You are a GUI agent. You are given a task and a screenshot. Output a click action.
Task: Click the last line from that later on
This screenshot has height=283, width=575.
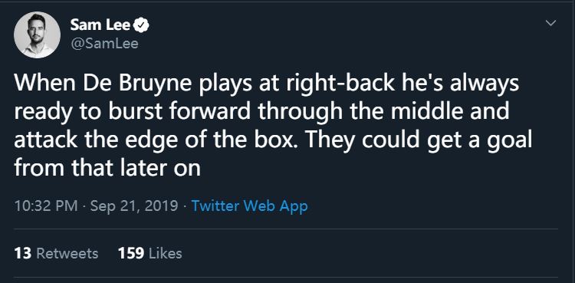pos(107,168)
